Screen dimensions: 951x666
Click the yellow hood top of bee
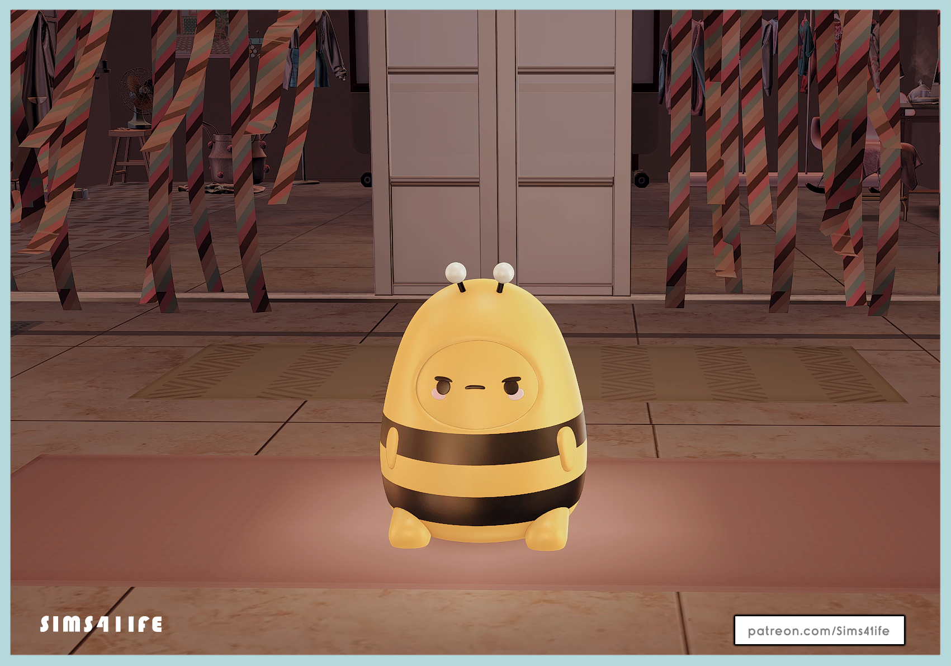coord(481,313)
